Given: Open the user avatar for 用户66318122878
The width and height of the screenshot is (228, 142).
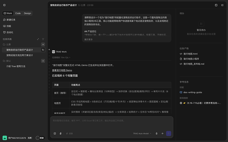Looking at the screenshot, I should [x=5, y=138].
